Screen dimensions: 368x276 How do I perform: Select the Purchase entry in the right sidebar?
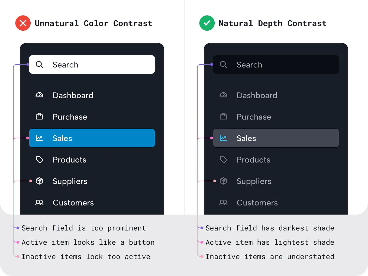pos(254,116)
